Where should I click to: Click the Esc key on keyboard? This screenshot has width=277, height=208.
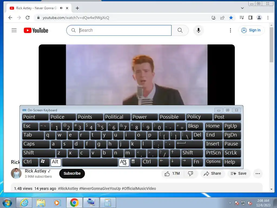pyautogui.click(x=30, y=126)
